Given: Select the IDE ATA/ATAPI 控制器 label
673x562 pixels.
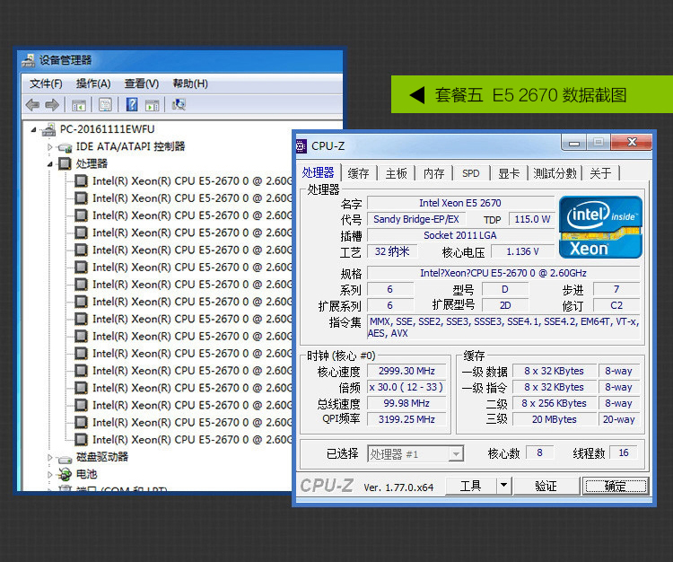Looking at the screenshot, I should tap(130, 147).
